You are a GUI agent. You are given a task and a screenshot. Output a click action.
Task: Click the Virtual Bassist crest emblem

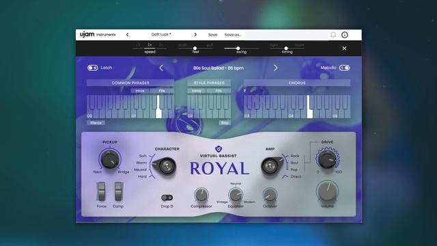(x=218, y=149)
